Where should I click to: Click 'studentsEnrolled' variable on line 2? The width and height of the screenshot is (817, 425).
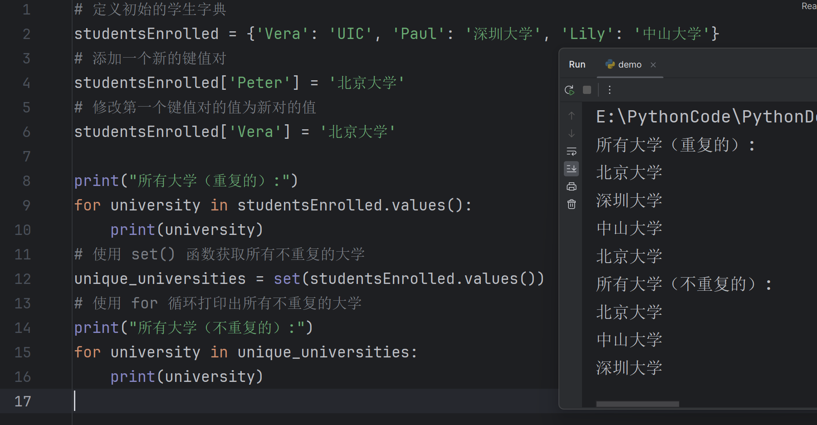click(x=146, y=34)
